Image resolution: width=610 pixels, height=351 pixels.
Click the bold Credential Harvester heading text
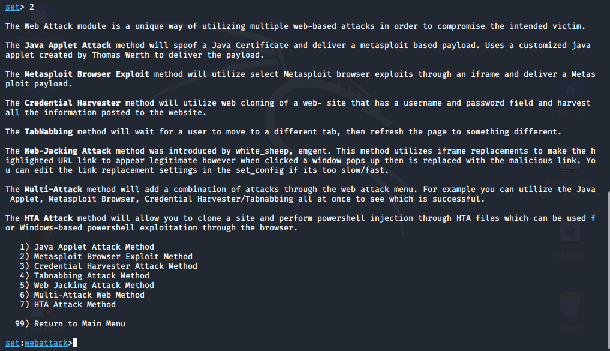coord(72,103)
